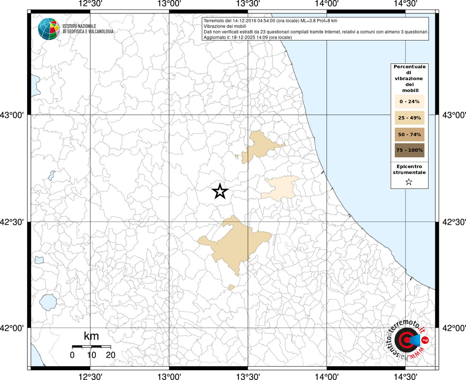
Task: Click the right 42°00' latitude label
Action: pyautogui.click(x=454, y=328)
